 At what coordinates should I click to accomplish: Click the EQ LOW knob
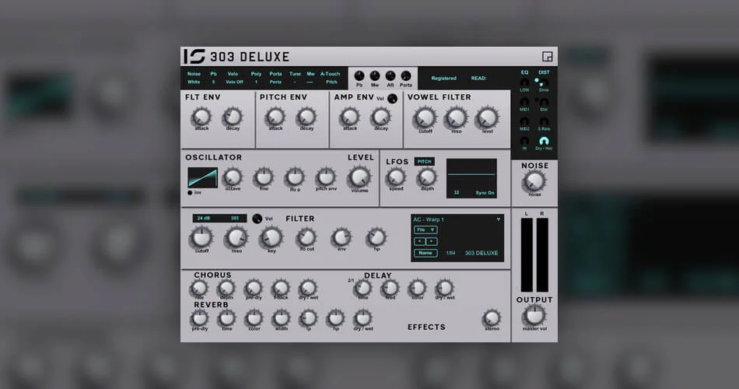pos(524,83)
